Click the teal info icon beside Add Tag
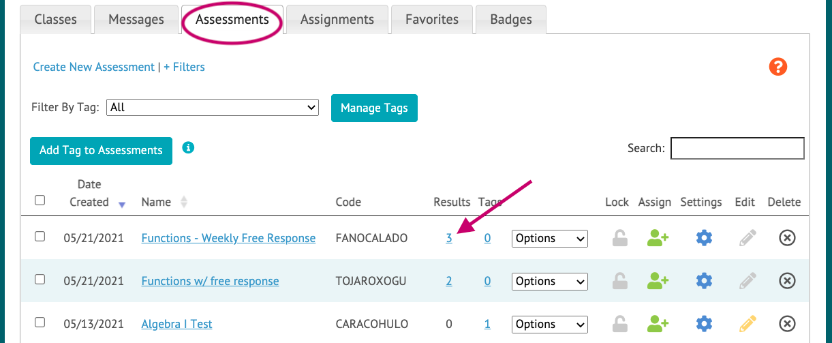Viewport: 832px width, 343px height. (x=189, y=147)
